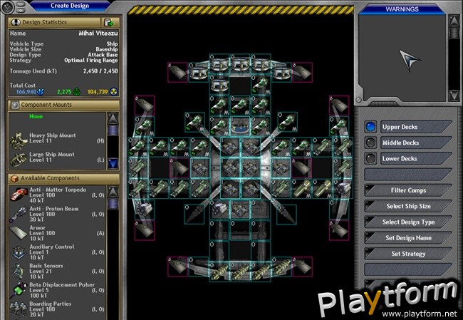Select the Auxiliary Control component icon
463x320 pixels.
19,252
